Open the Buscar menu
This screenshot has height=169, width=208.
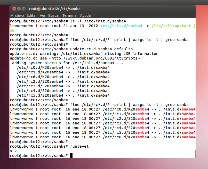[54, 15]
